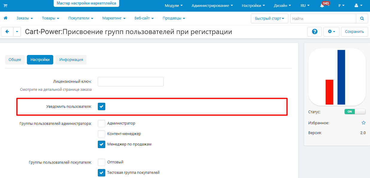Screen dimensions: 370x178
Task: Open the ruble currency selector
Action: 341,6
